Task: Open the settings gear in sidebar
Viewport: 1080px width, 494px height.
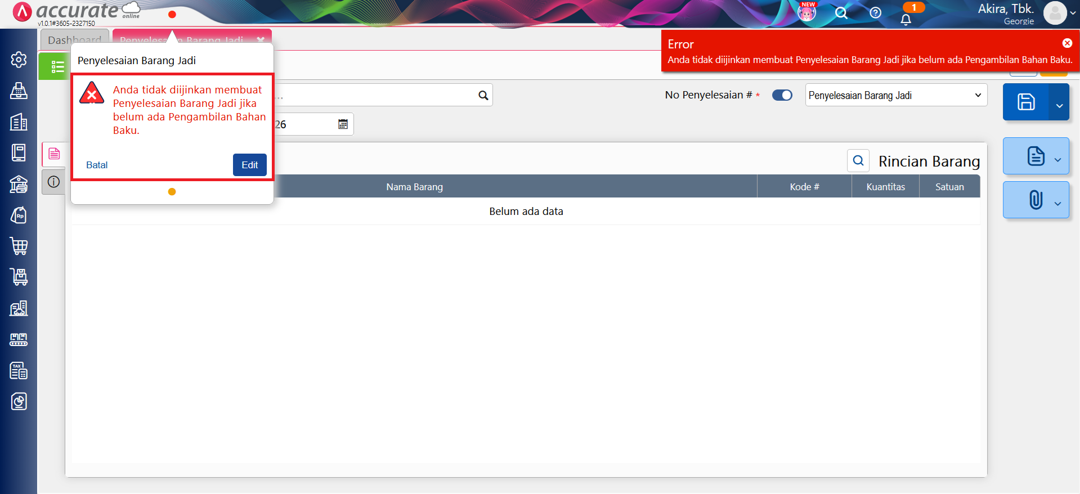Action: tap(19, 60)
